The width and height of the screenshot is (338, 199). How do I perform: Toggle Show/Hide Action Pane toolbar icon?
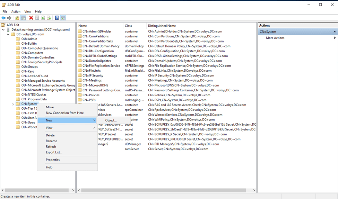[x=63, y=18]
